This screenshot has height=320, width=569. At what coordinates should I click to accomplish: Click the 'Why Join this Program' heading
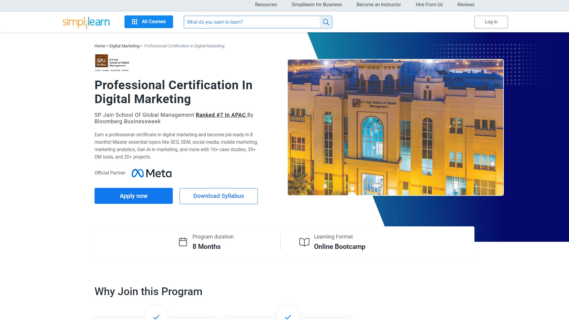click(x=148, y=292)
